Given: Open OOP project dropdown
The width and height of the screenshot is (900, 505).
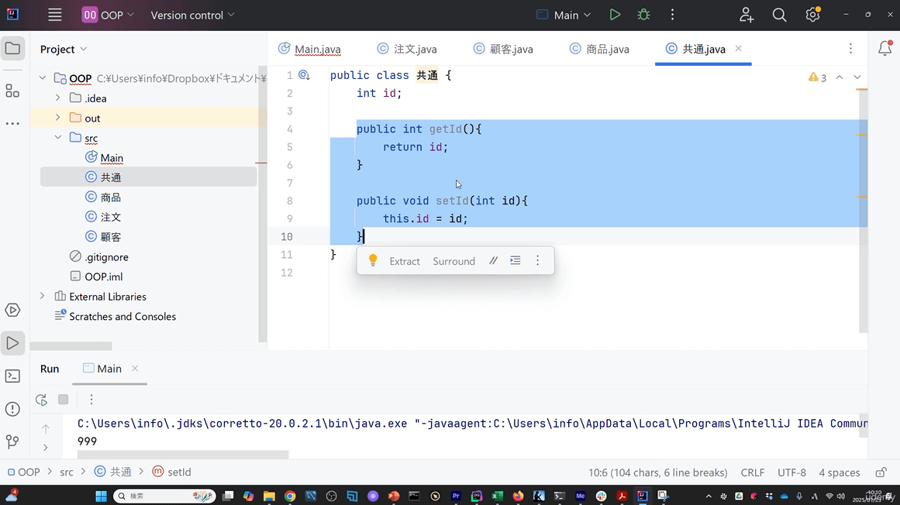Looking at the screenshot, I should click(x=109, y=15).
